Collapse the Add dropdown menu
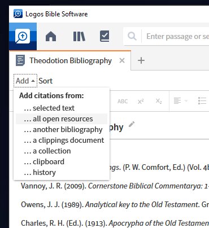Screen dimensions: 209x228 (25, 81)
